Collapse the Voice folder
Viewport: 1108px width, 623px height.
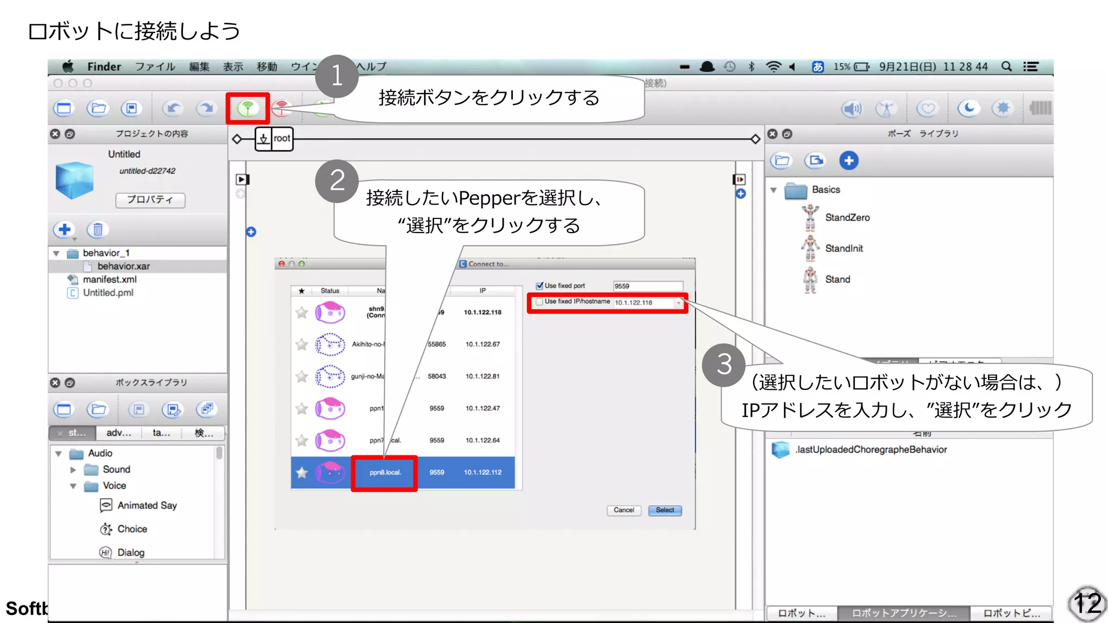(x=73, y=486)
